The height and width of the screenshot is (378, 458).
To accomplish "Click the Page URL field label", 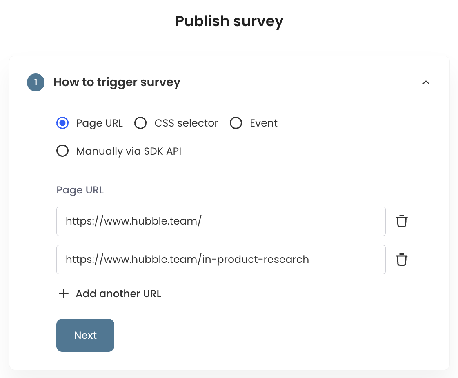I will click(x=80, y=190).
